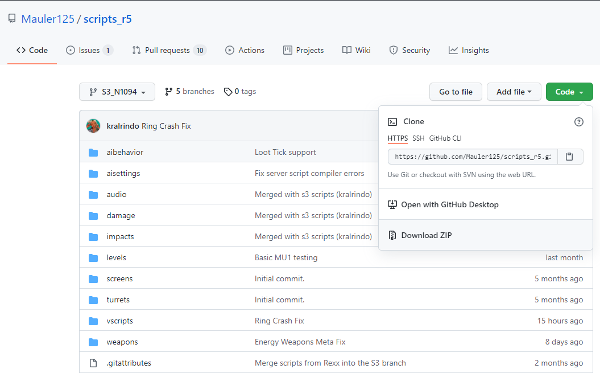The height and width of the screenshot is (373, 600).
Task: Go to the Actions tab
Action: [245, 50]
